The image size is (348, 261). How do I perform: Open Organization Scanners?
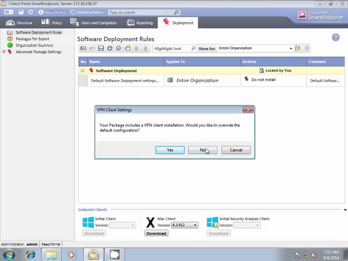[x=34, y=45]
